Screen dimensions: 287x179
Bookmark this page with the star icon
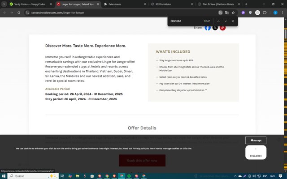click(x=233, y=13)
